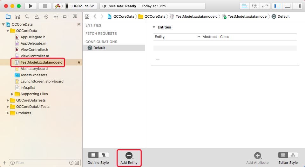This screenshot has width=305, height=167.
Task: Toggle the Navigator panel
Action: [277, 6]
